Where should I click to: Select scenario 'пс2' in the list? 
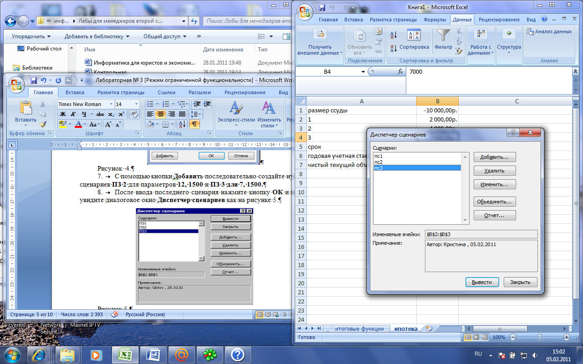(x=417, y=162)
